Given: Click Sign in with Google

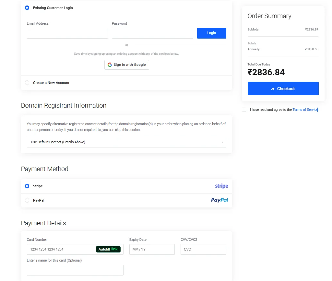Looking at the screenshot, I should pos(126,64).
